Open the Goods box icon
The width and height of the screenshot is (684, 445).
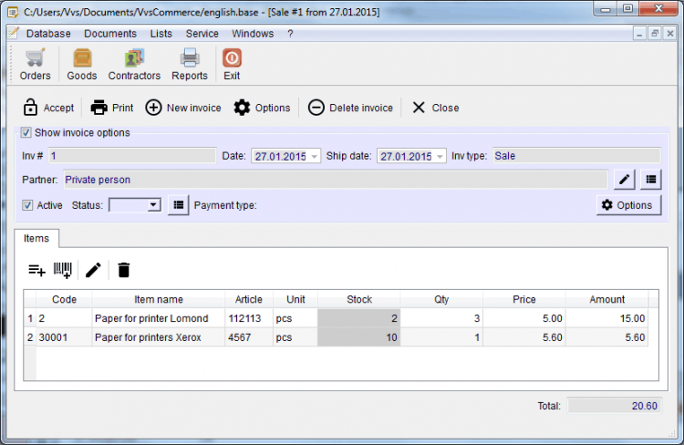(82, 58)
